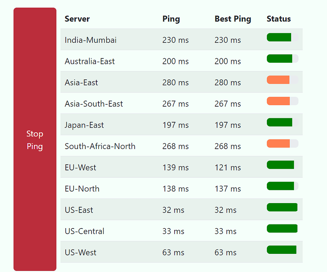Click the Status column header
The height and width of the screenshot is (272, 327).
tap(278, 19)
